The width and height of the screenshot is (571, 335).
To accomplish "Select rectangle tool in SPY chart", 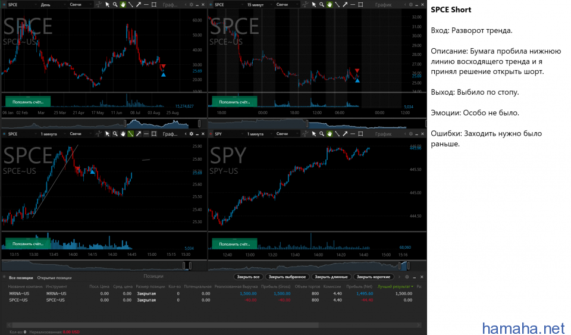I will tap(360, 134).
